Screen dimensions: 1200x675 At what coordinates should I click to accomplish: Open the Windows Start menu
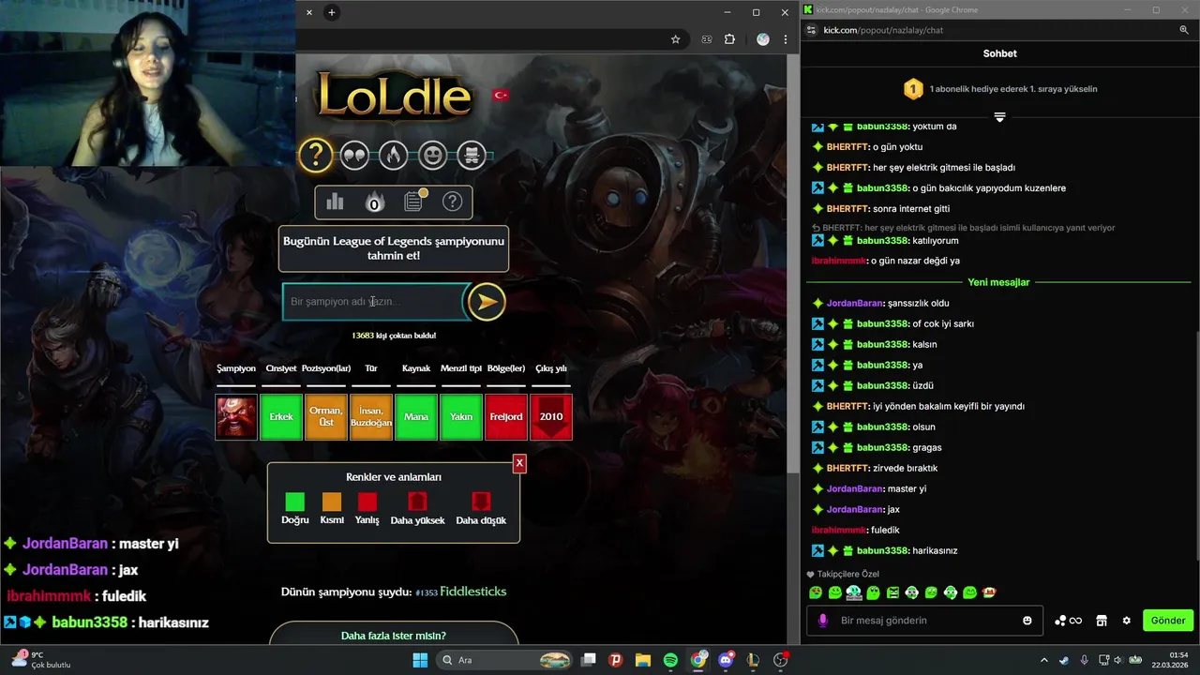point(420,660)
